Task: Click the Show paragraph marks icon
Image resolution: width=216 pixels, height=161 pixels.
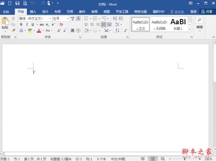Action: tap(125, 31)
